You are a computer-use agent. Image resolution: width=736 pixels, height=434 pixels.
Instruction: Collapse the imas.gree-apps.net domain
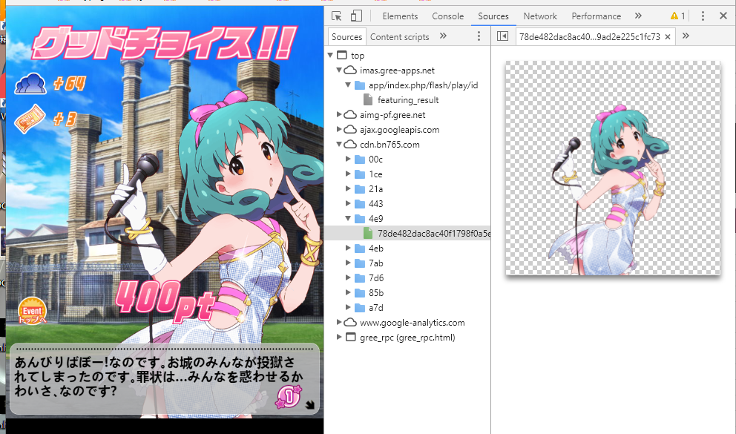click(x=339, y=70)
